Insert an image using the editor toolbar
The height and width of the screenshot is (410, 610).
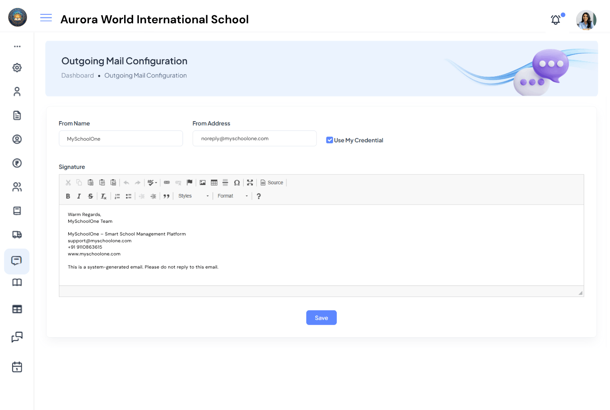pyautogui.click(x=202, y=182)
